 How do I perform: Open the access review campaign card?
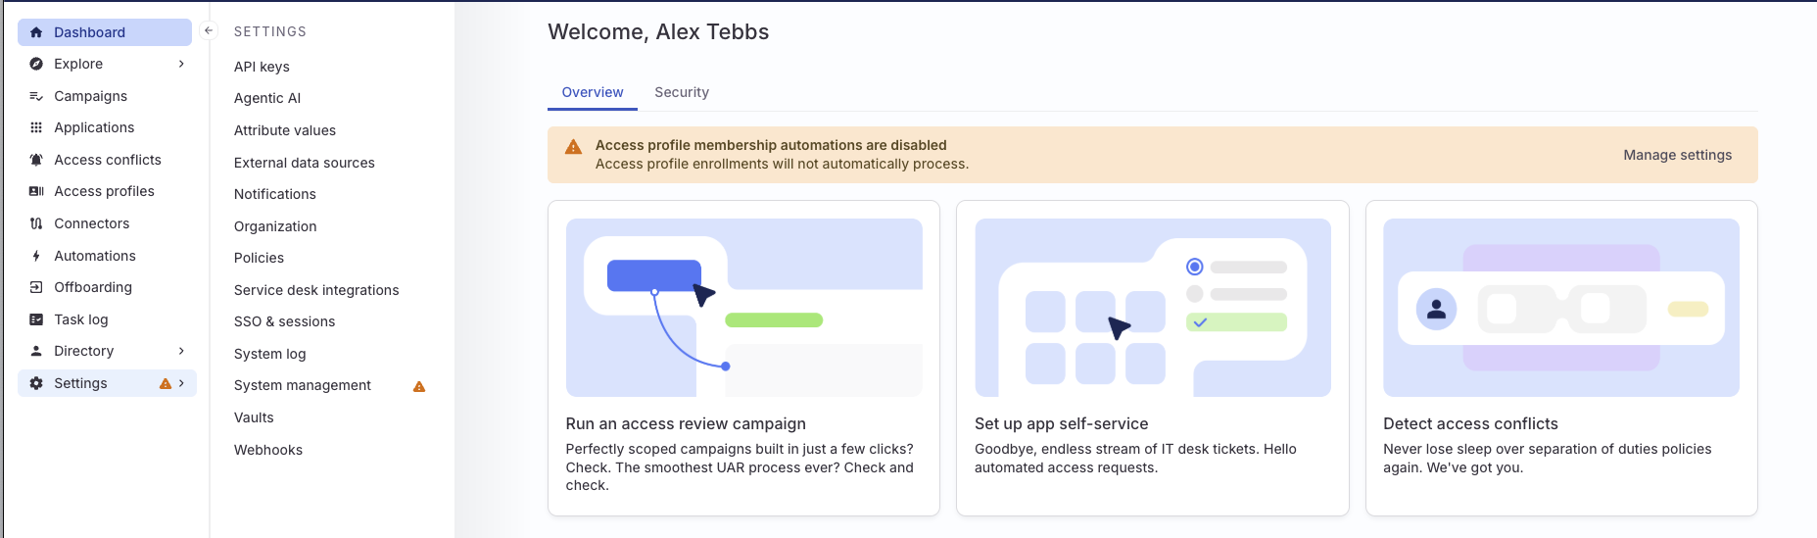click(743, 358)
